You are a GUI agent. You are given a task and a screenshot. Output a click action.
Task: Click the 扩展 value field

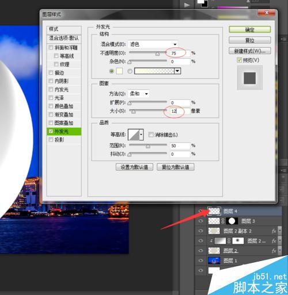pyautogui.click(x=180, y=102)
